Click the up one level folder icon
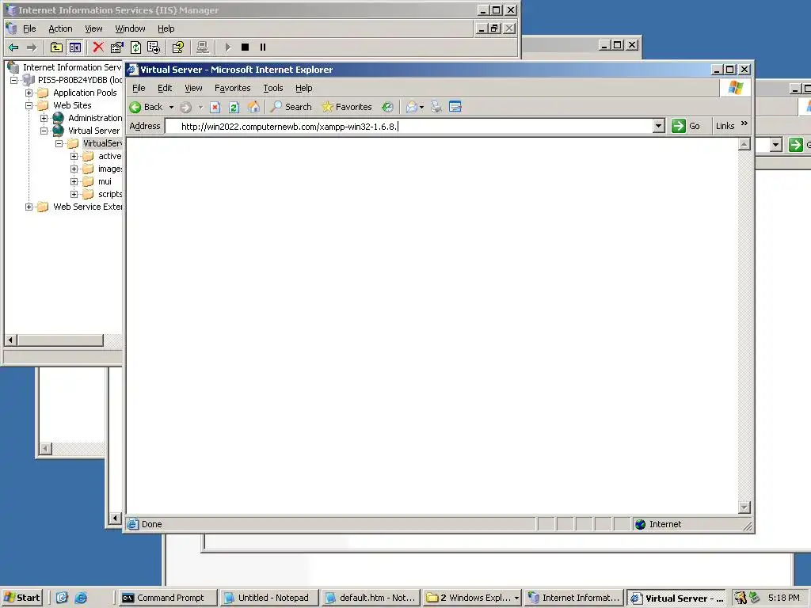The height and width of the screenshot is (608, 811). pyautogui.click(x=56, y=47)
